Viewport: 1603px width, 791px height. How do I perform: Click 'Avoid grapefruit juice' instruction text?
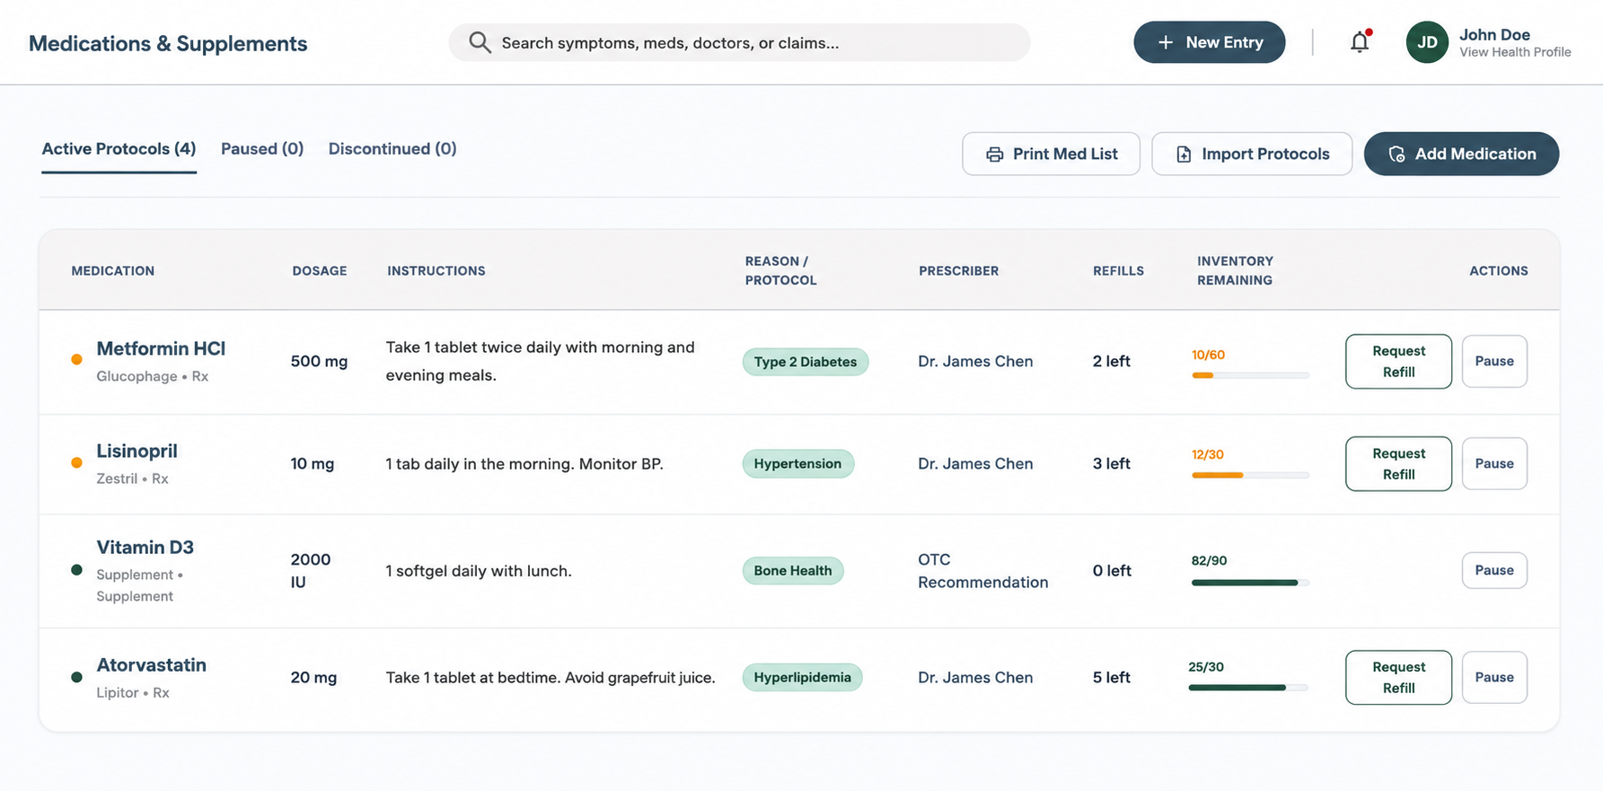pyautogui.click(x=640, y=677)
